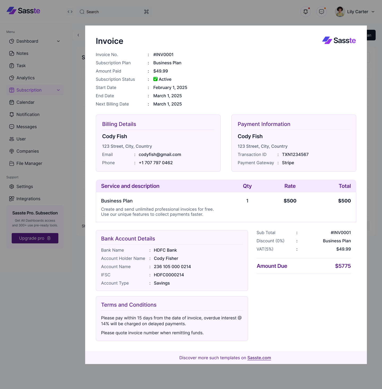Open Settings under Support section
The image size is (382, 389).
(x=24, y=186)
